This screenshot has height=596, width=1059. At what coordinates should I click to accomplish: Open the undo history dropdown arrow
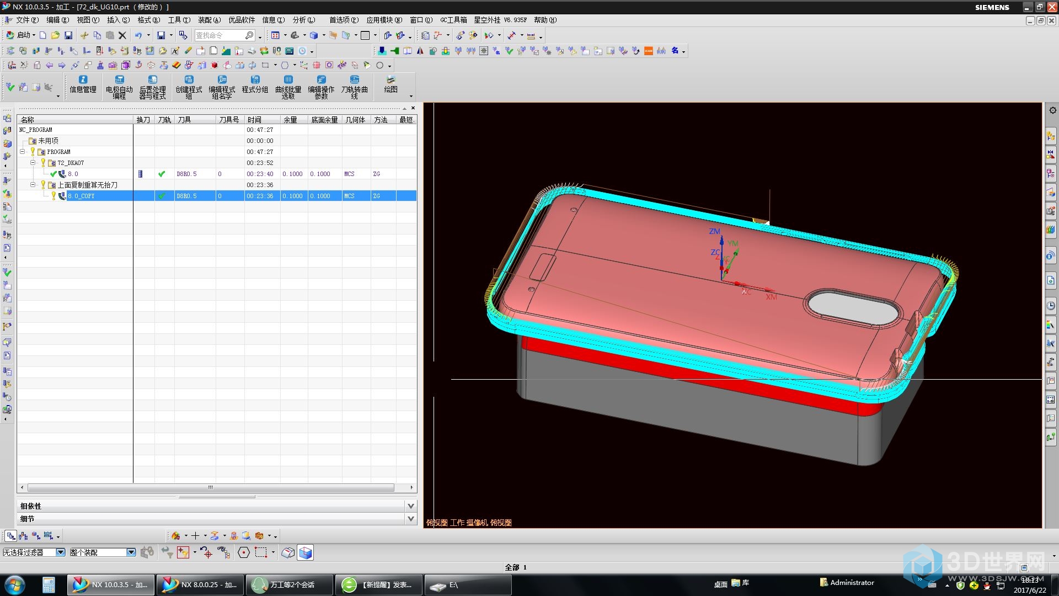coord(148,35)
